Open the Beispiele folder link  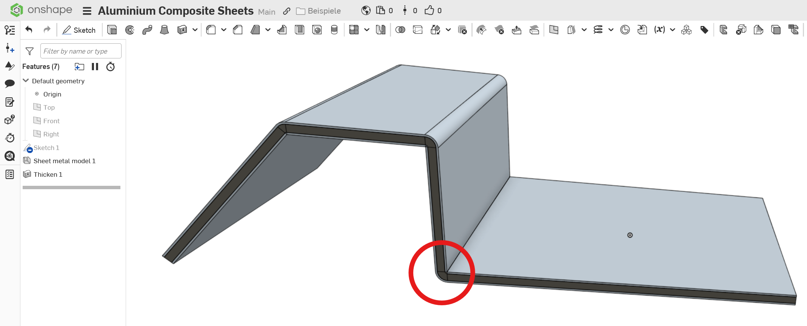tap(319, 11)
